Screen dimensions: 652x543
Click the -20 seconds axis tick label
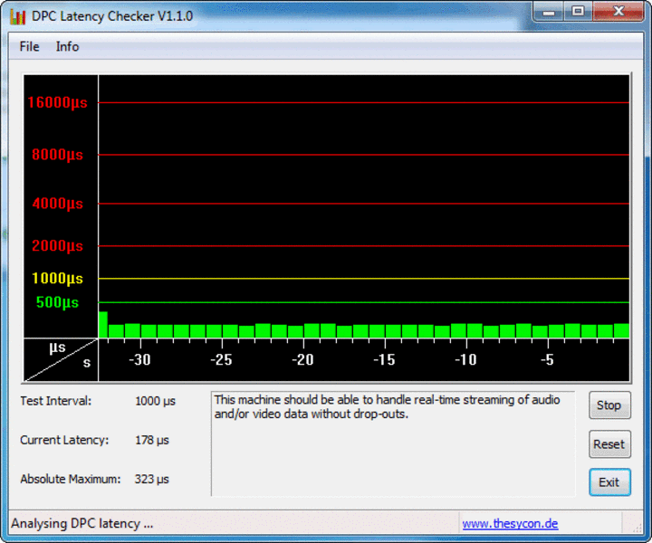302,360
